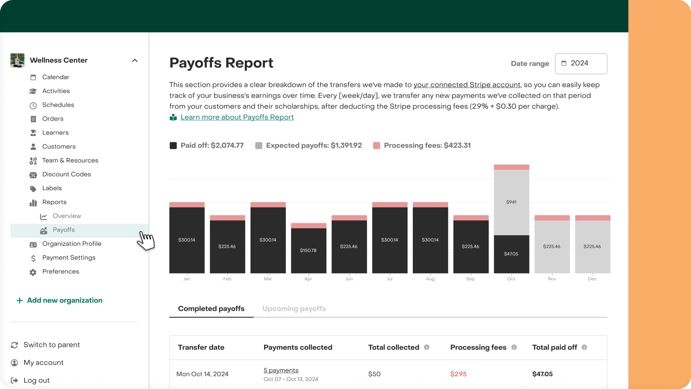The image size is (691, 389).
Task: Click the Calendar icon in sidebar
Action: (x=33, y=77)
